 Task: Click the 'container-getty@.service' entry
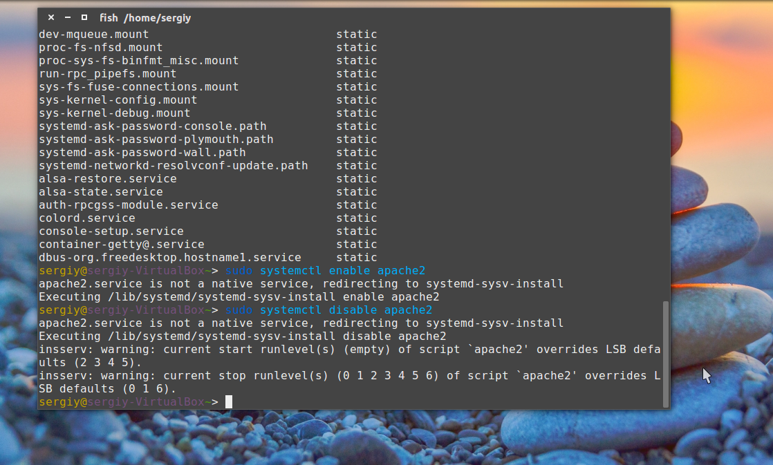tap(121, 245)
